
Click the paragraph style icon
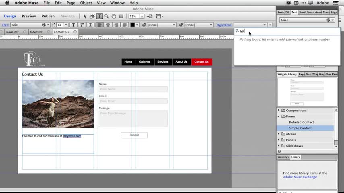(x=144, y=25)
